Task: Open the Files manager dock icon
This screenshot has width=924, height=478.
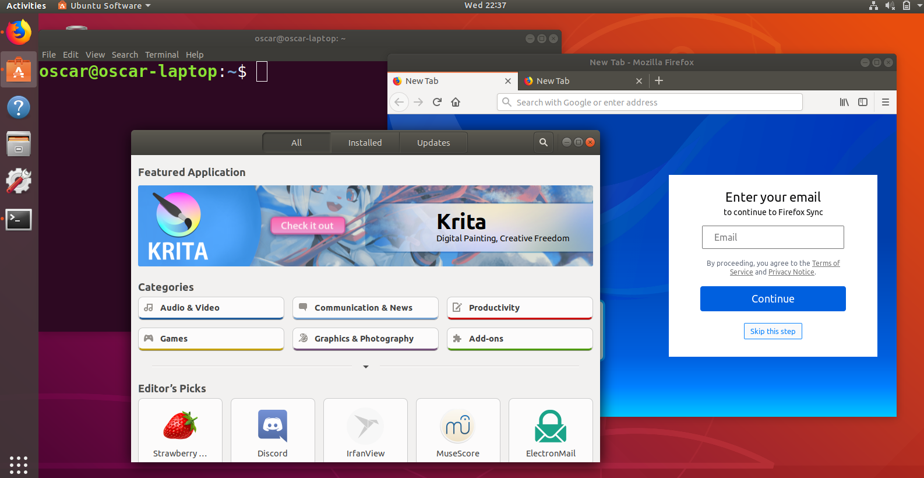Action: point(19,144)
